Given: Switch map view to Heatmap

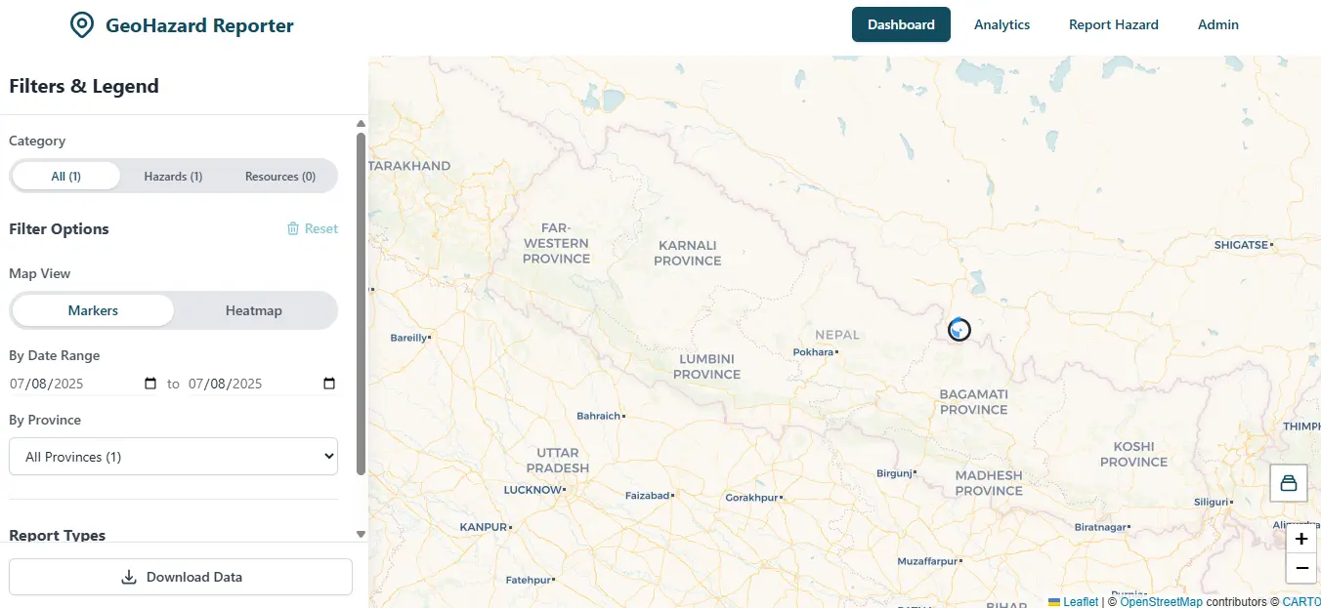Looking at the screenshot, I should point(253,310).
